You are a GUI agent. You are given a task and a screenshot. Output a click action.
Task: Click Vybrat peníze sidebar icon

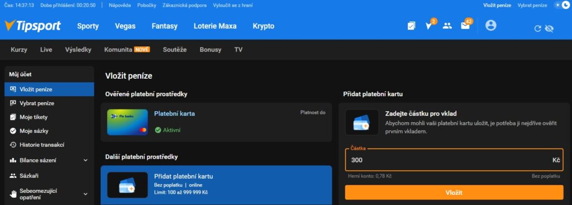point(13,103)
